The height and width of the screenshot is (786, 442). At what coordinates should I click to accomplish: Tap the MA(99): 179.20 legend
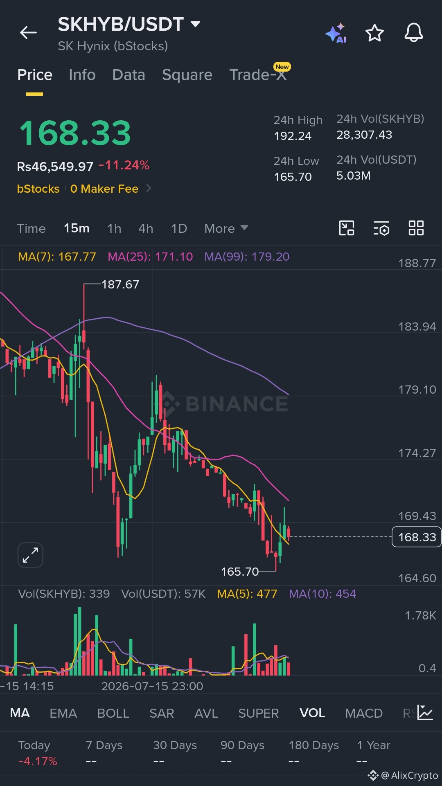[x=247, y=257]
